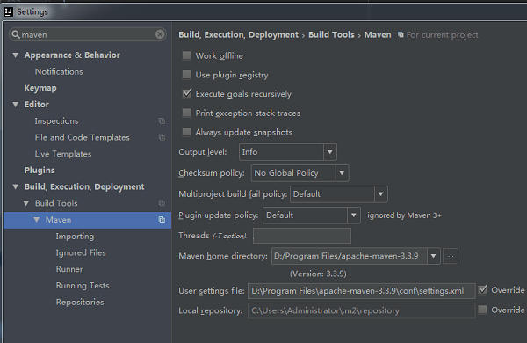This screenshot has height=343, width=527.
Task: Open the Checksum policy dropdown
Action: click(343, 173)
